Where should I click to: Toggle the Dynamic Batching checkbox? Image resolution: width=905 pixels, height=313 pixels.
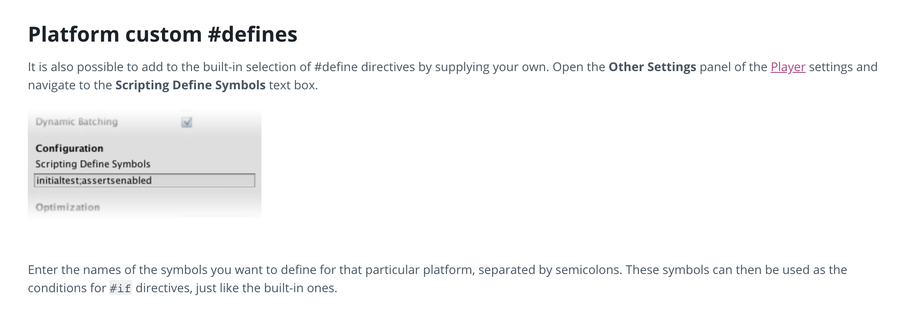tap(187, 122)
